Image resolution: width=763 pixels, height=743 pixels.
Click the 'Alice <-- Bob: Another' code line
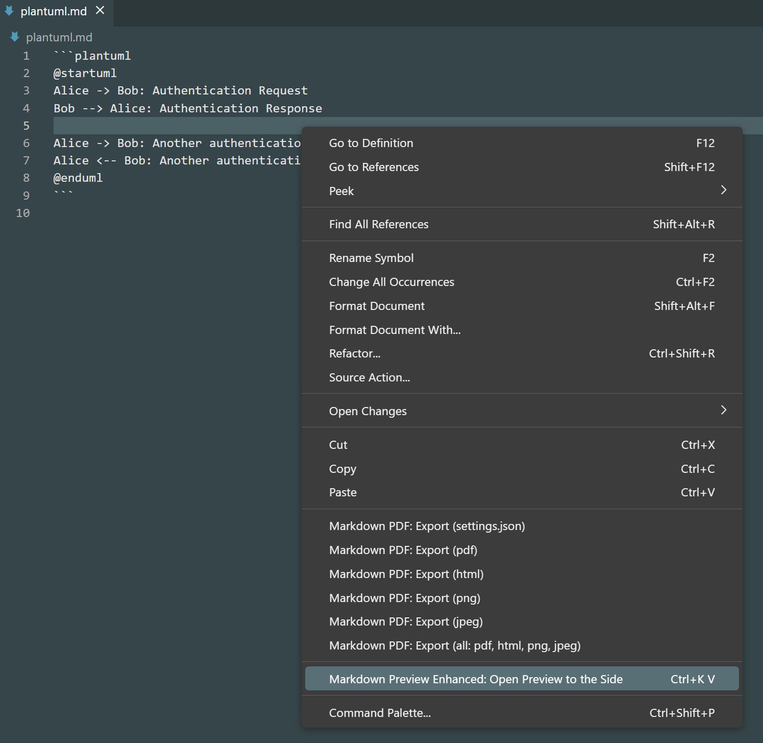[177, 160]
